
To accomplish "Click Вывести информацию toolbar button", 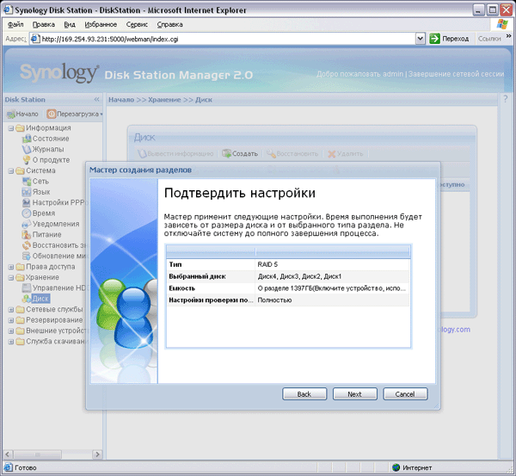I will (x=175, y=153).
